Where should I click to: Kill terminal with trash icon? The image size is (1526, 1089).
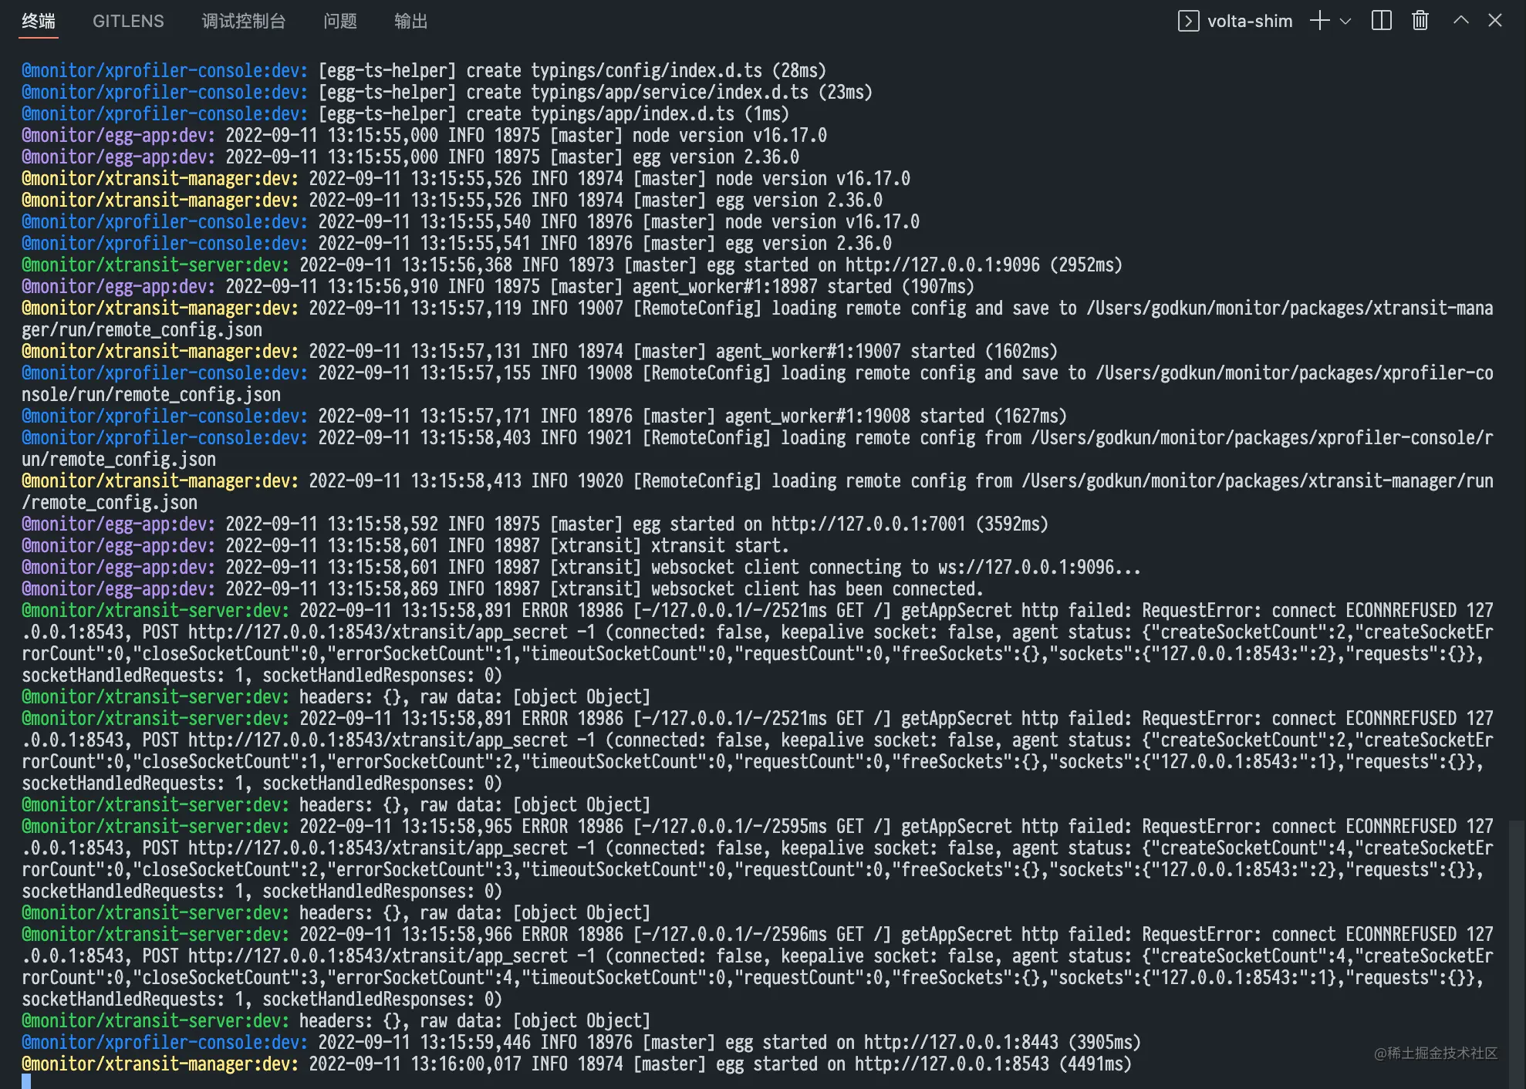click(1420, 21)
